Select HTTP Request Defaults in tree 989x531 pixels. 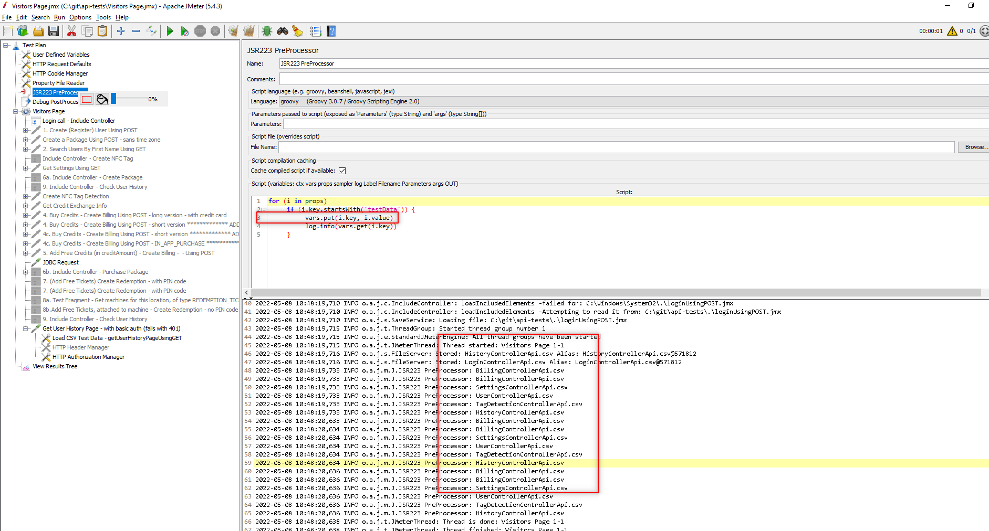(61, 64)
